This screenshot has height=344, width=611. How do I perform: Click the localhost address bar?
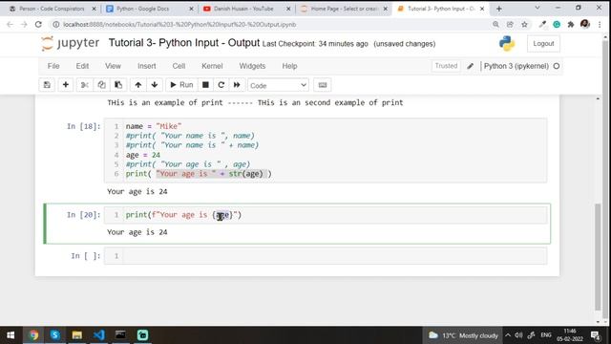[x=269, y=24]
